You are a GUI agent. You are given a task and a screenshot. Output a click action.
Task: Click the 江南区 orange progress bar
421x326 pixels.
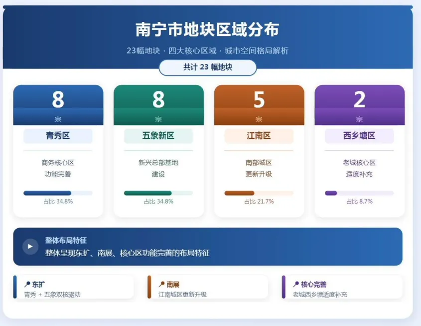(259, 193)
